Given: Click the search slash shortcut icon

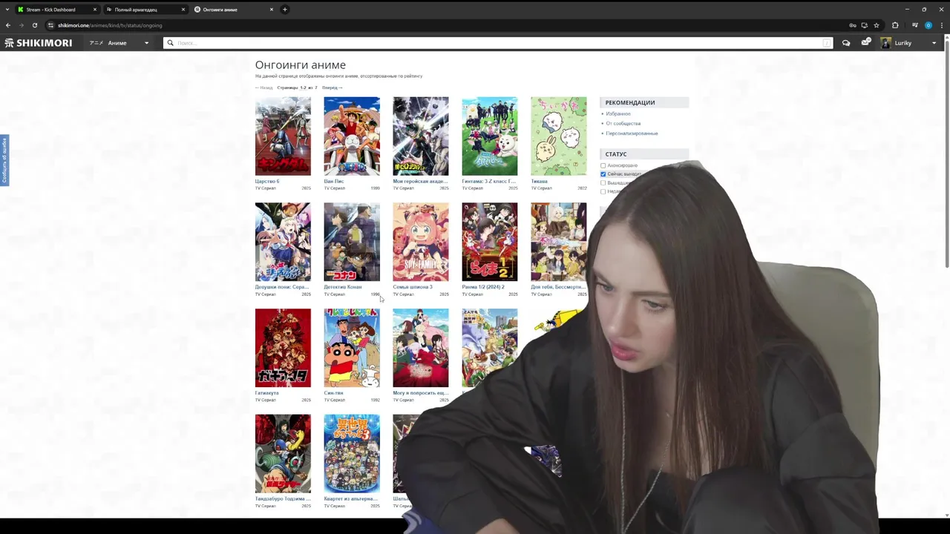Looking at the screenshot, I should [826, 43].
